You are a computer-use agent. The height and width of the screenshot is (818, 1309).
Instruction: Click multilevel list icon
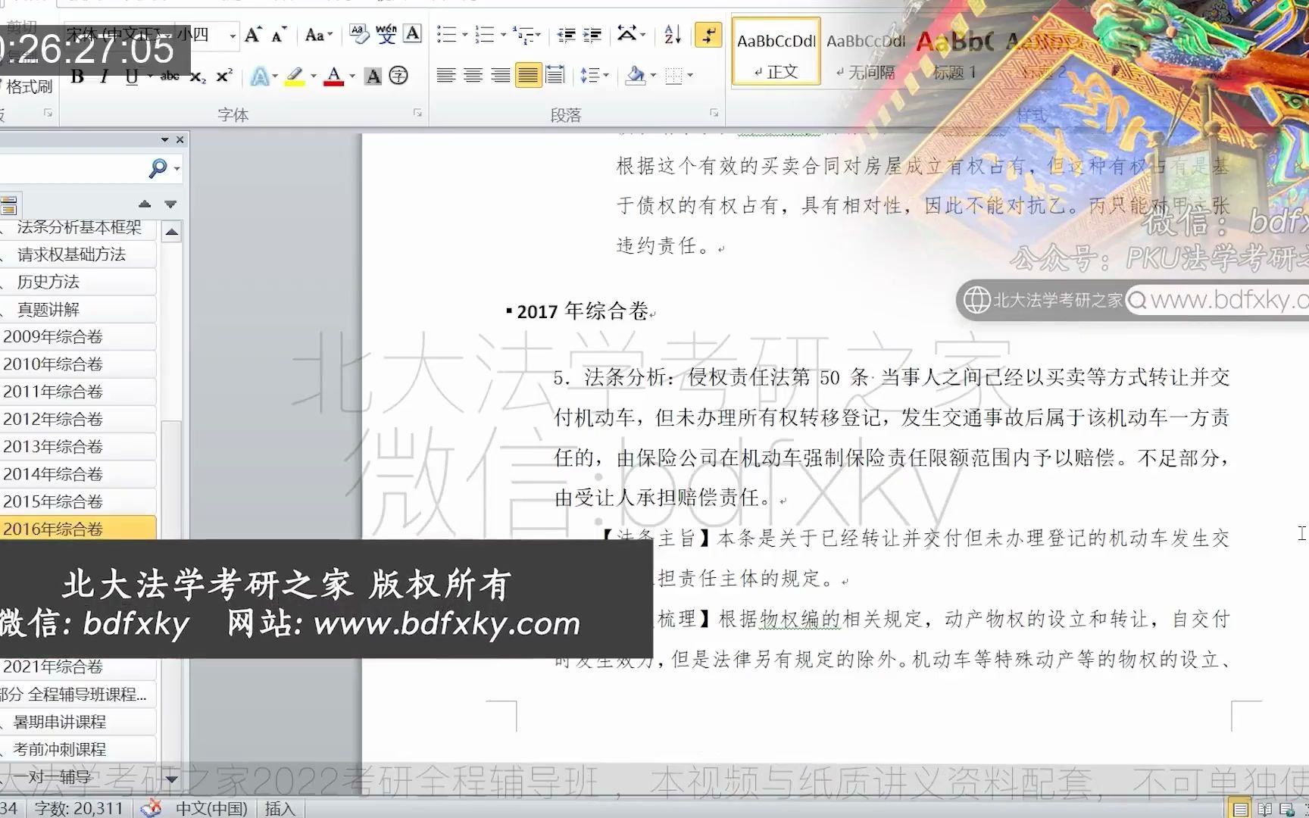523,34
